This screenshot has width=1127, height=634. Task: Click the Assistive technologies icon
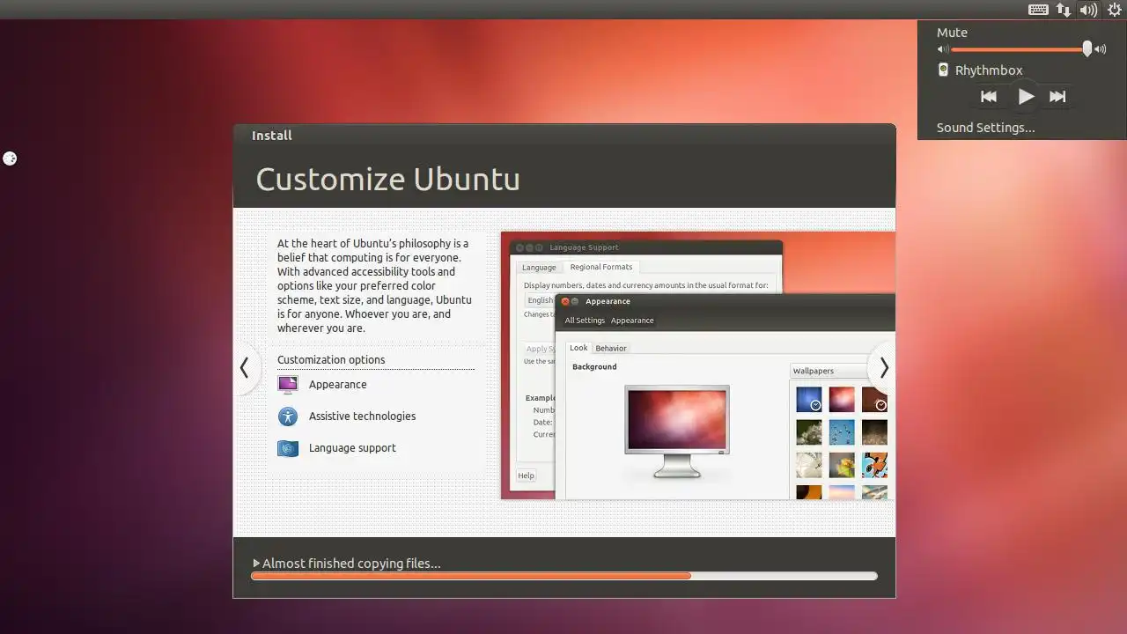point(288,417)
